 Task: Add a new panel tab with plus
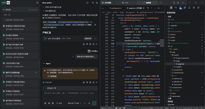point(160,3)
